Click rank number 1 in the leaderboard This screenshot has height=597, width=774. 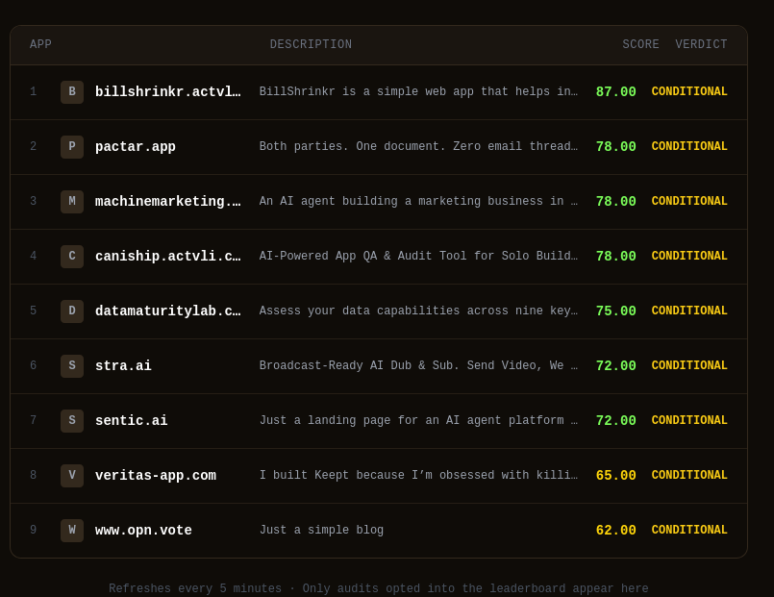(x=33, y=91)
